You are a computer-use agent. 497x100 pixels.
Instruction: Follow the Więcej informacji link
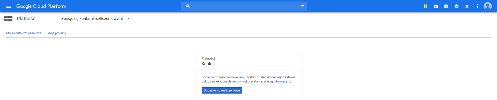tap(275, 81)
